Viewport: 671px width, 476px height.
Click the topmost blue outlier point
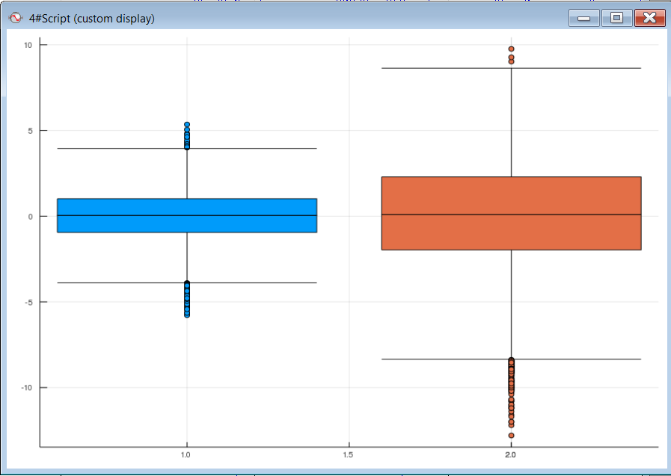(x=186, y=125)
